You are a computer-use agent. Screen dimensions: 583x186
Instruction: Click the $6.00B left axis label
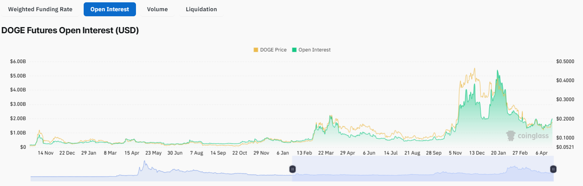pos(18,61)
